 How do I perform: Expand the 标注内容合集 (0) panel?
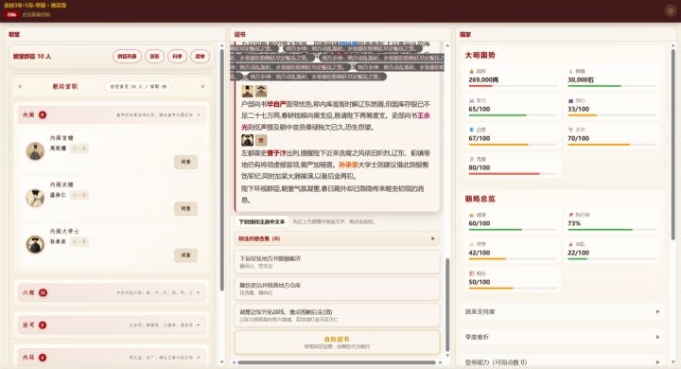(x=337, y=238)
